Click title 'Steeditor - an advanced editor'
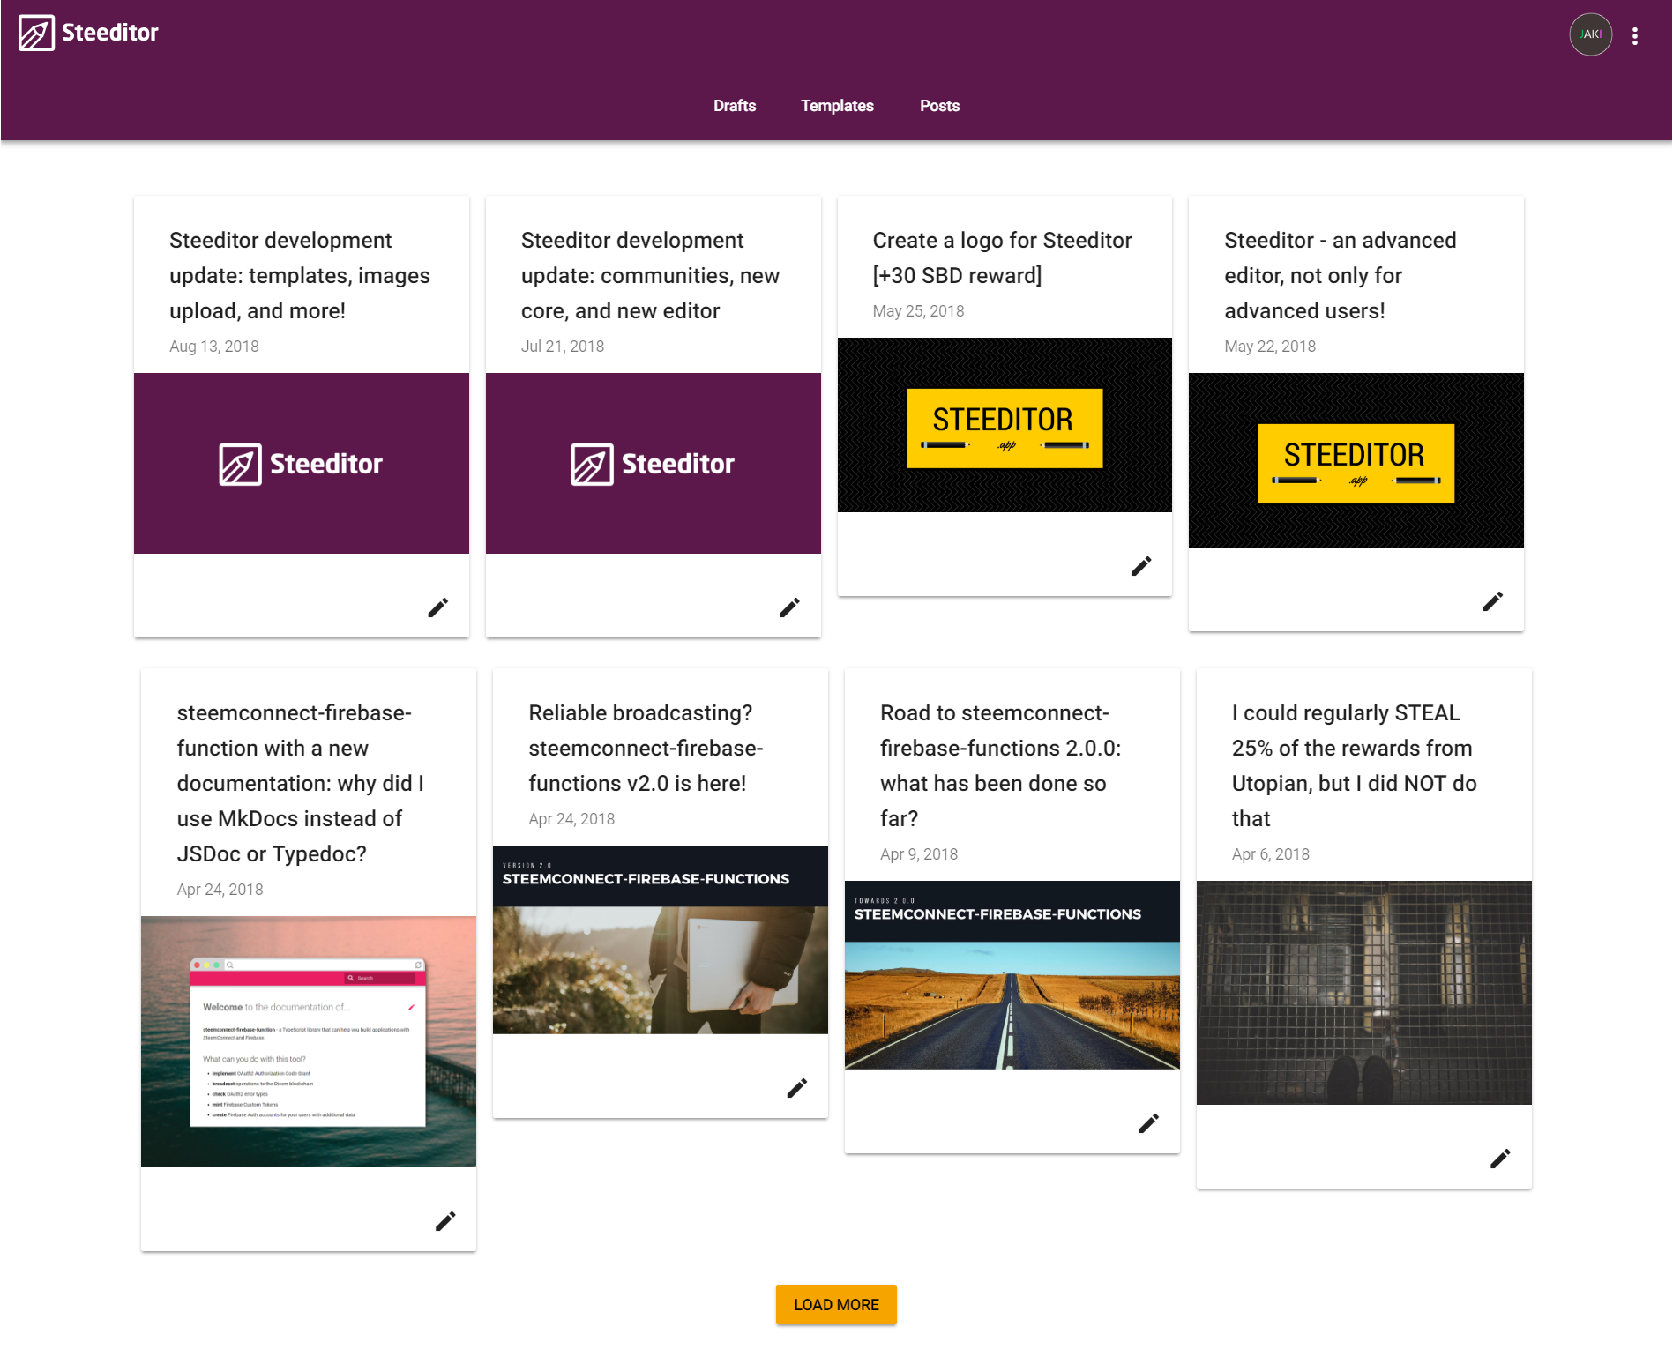Viewport: 1673px width, 1364px height. pos(1341,275)
